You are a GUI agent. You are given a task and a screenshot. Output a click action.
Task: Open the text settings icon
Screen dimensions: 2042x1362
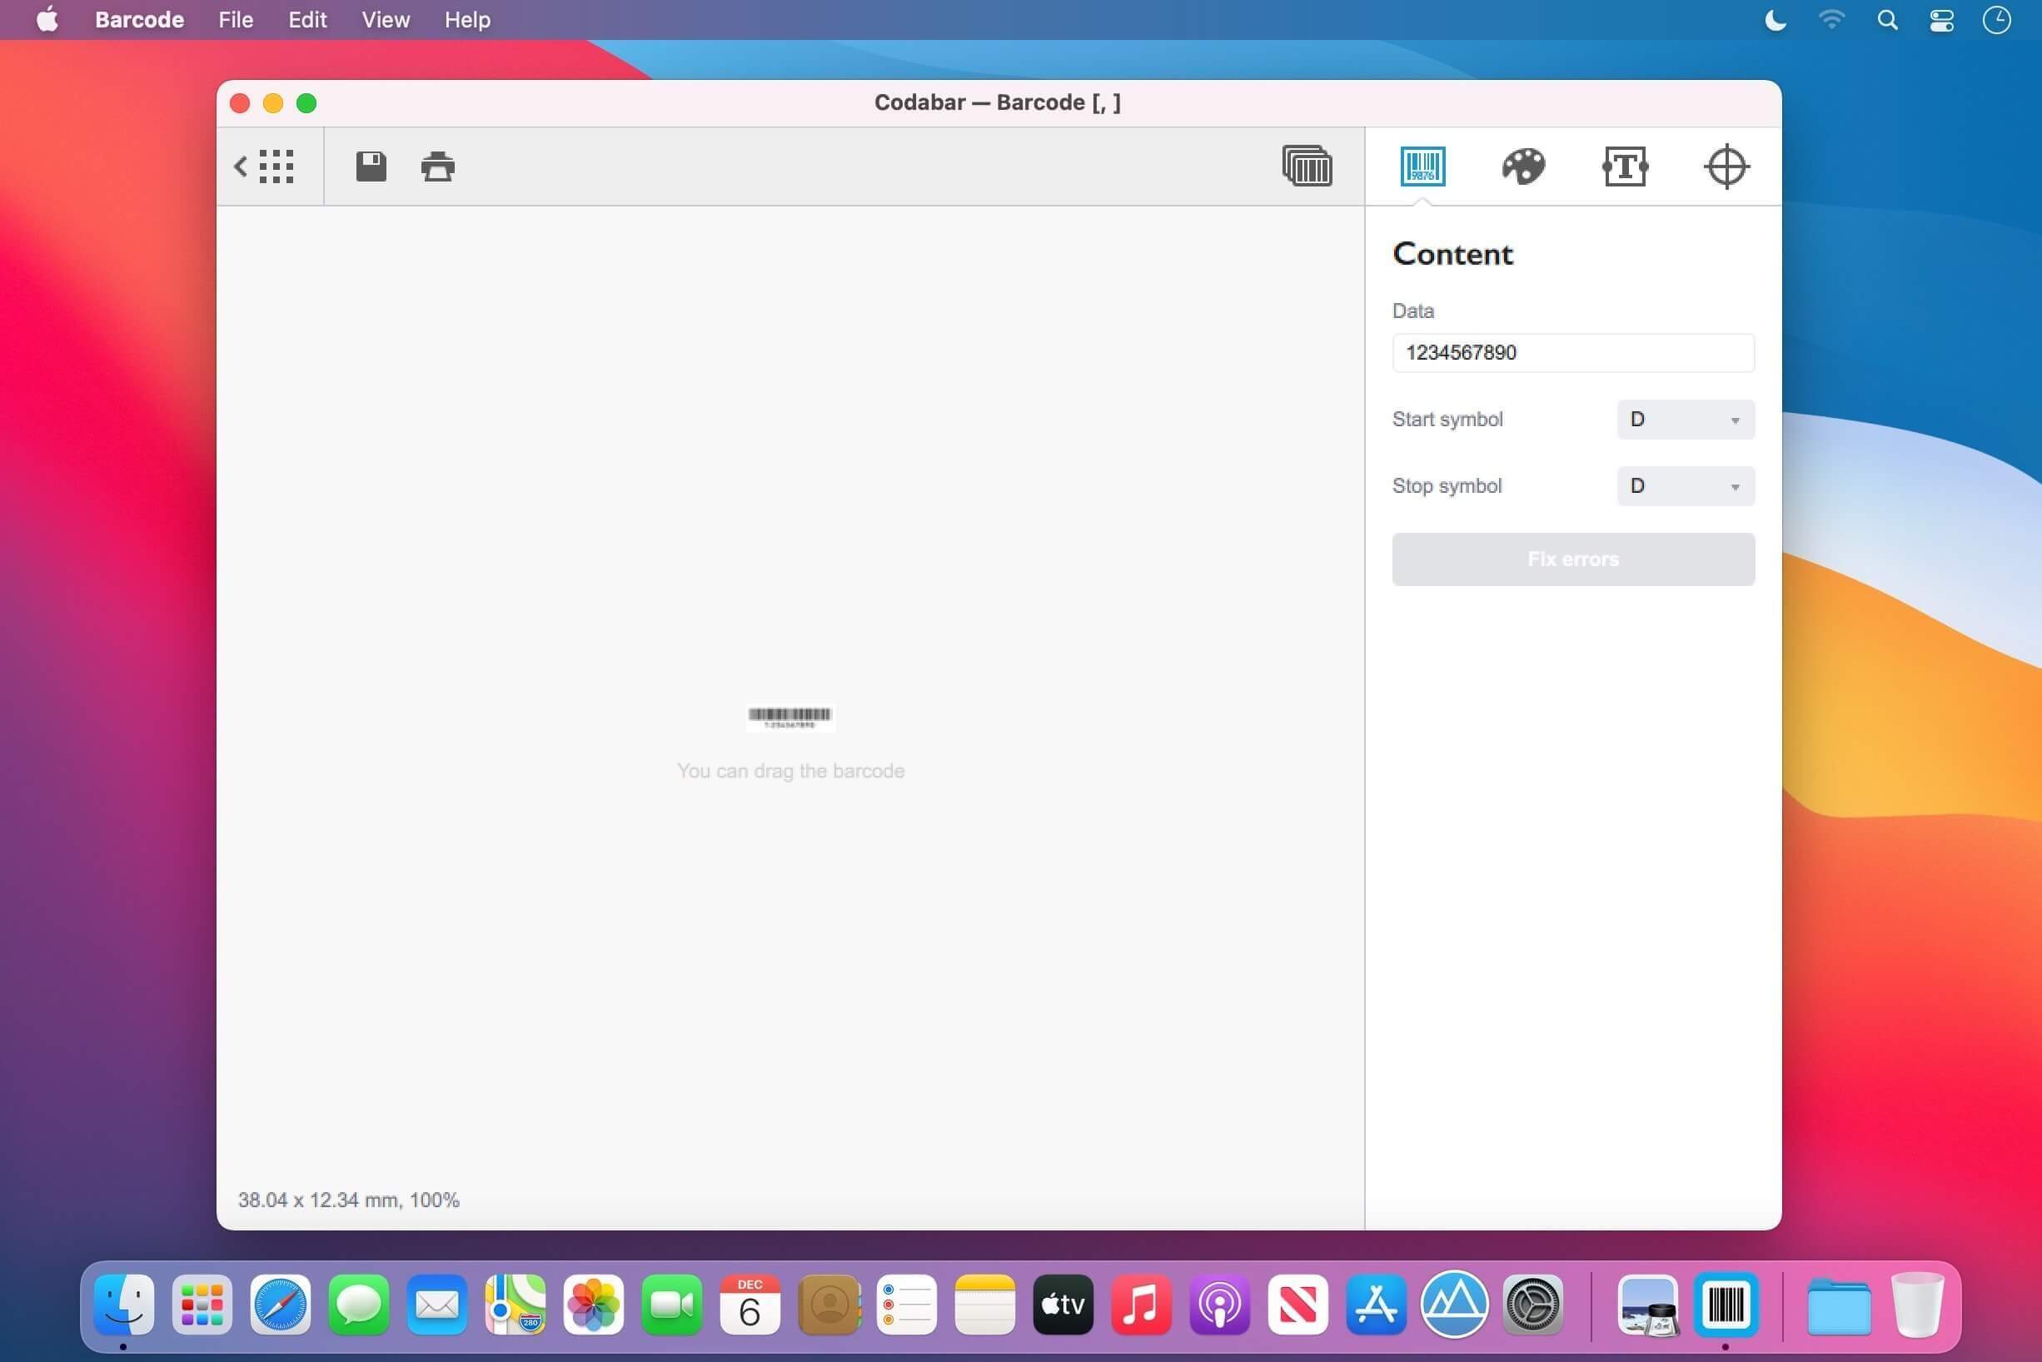point(1625,166)
